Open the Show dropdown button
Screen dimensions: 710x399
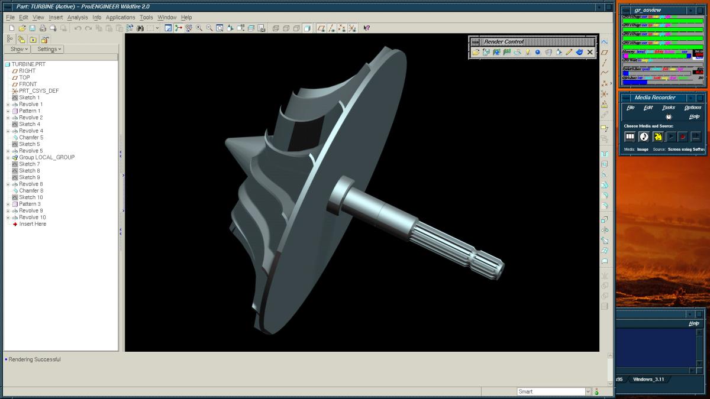(19, 49)
